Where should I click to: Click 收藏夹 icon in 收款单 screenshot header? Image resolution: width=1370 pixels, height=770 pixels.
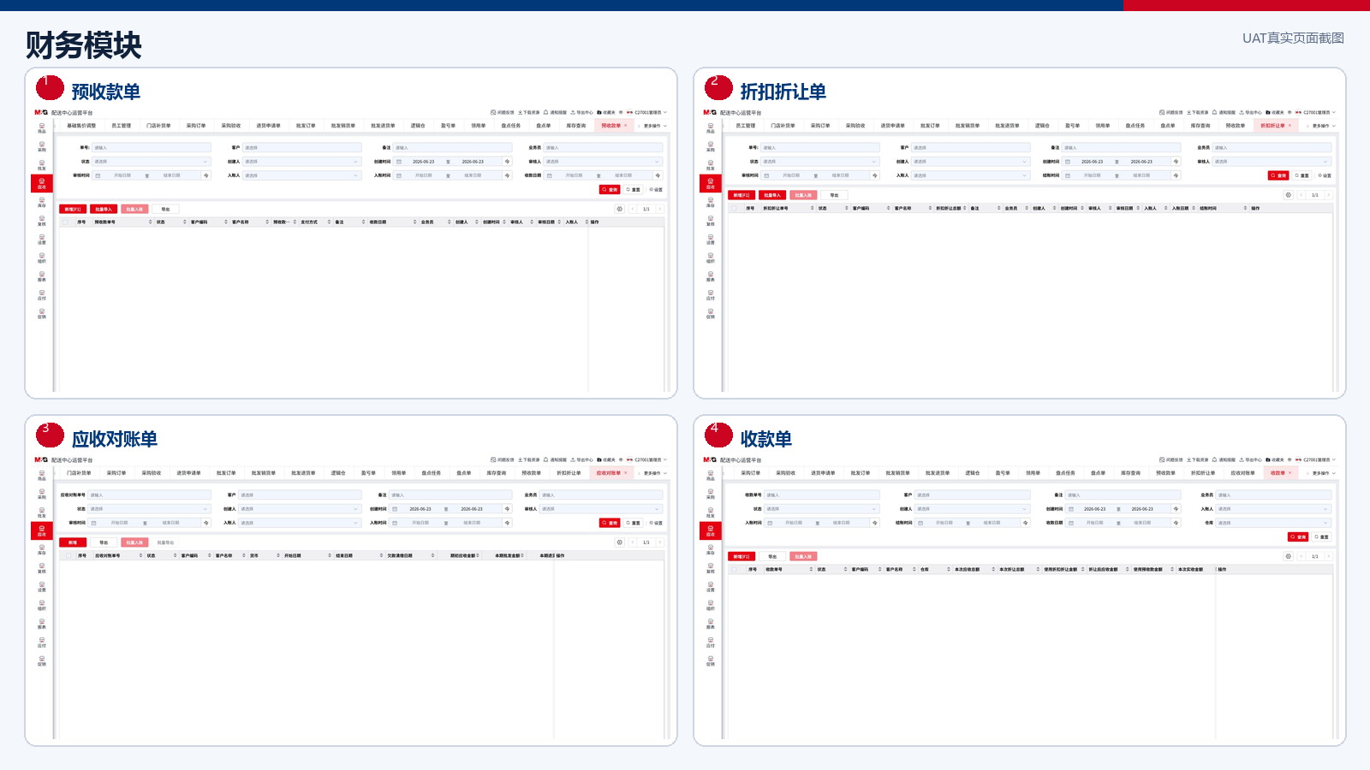[1268, 459]
